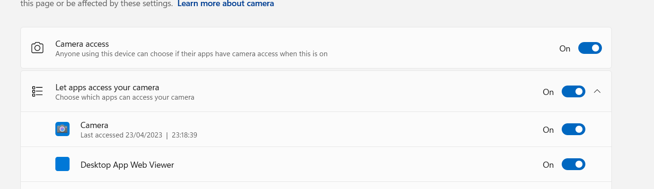Image resolution: width=654 pixels, height=189 pixels.
Task: Switch off camera access for the Camera app
Action: [x=574, y=129]
